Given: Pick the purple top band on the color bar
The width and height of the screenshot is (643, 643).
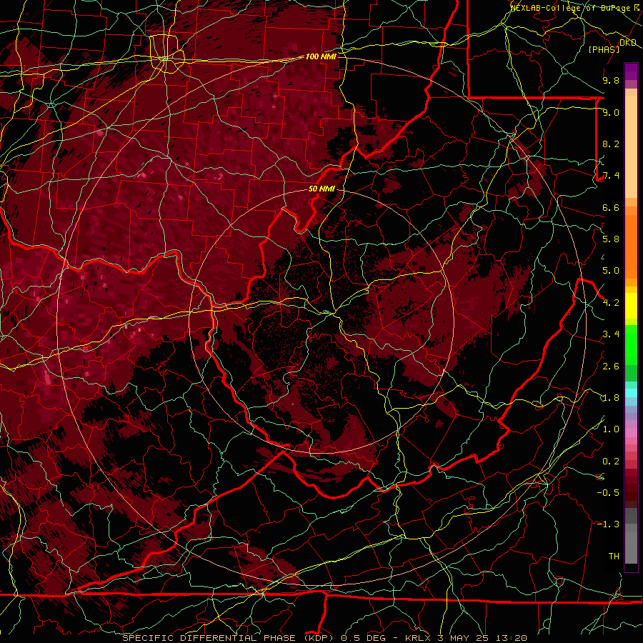Looking at the screenshot, I should (x=631, y=71).
